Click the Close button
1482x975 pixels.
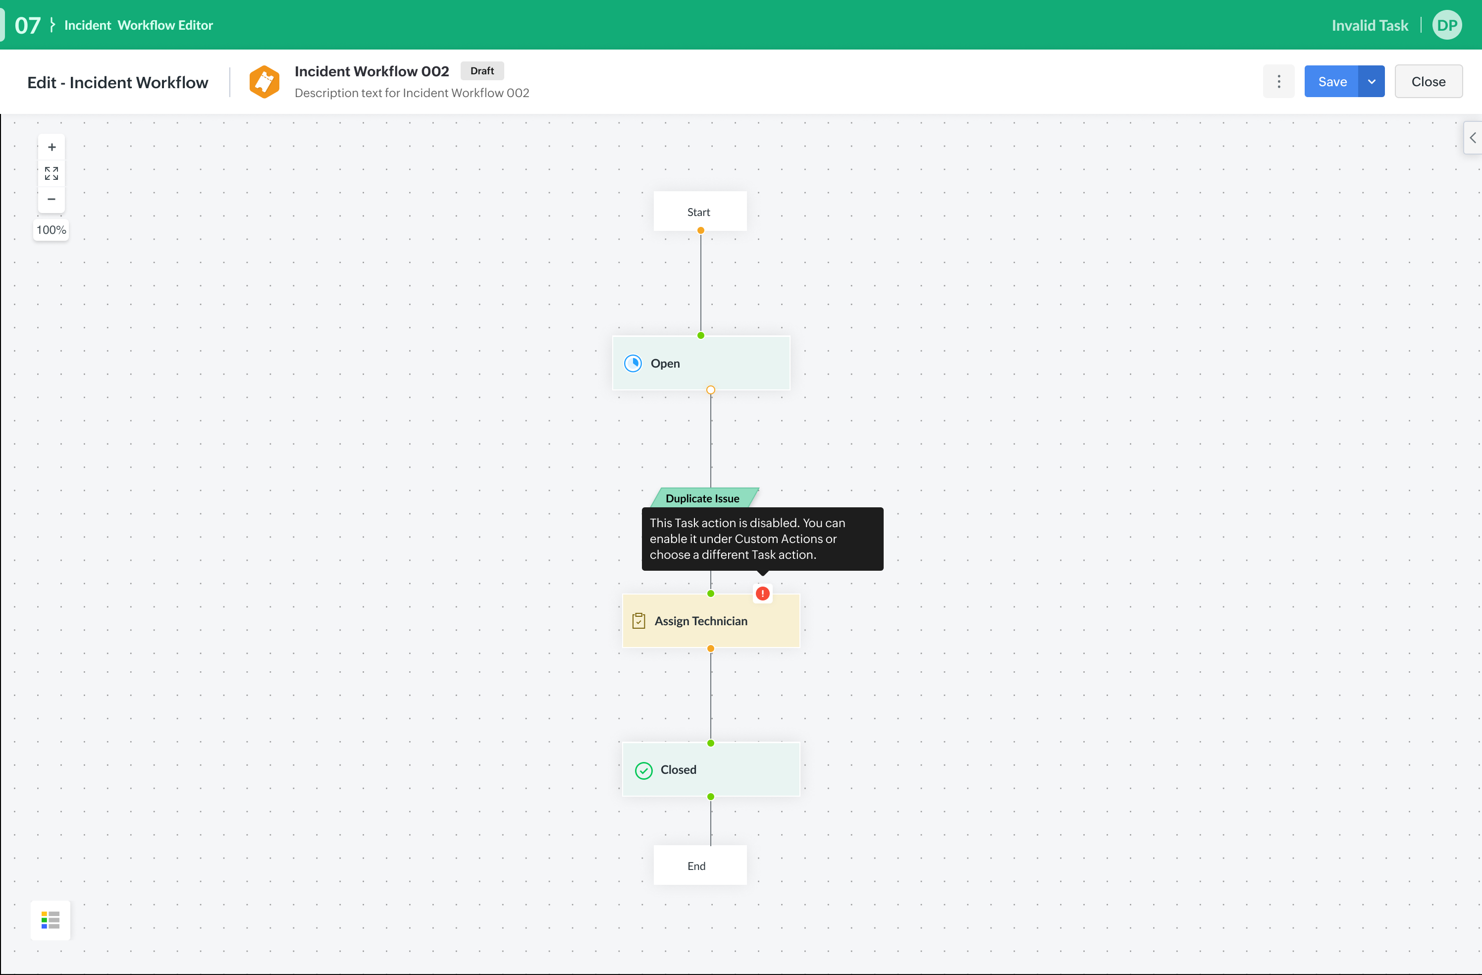[1428, 82]
